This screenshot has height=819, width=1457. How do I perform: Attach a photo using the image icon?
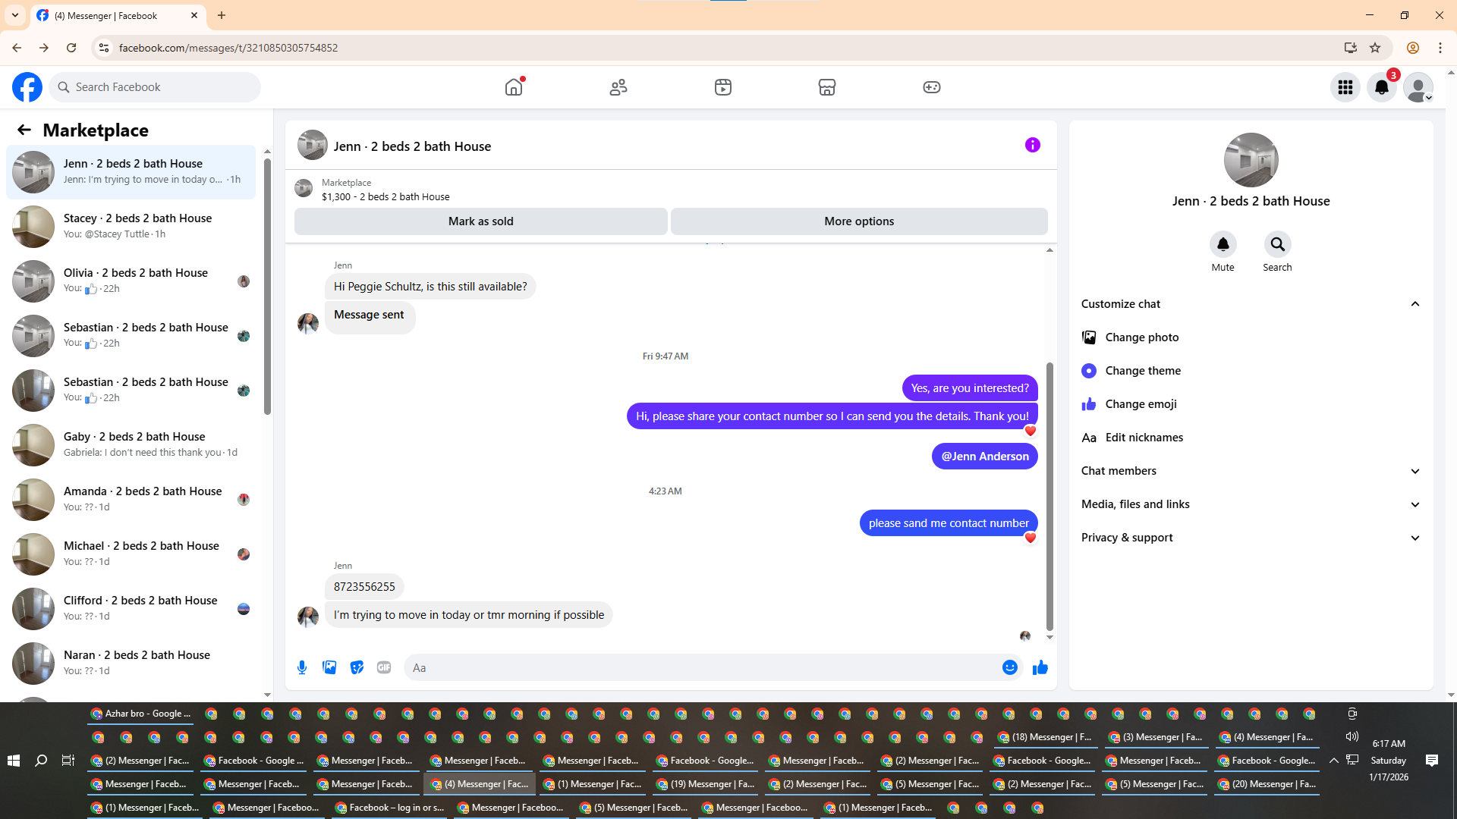[329, 667]
